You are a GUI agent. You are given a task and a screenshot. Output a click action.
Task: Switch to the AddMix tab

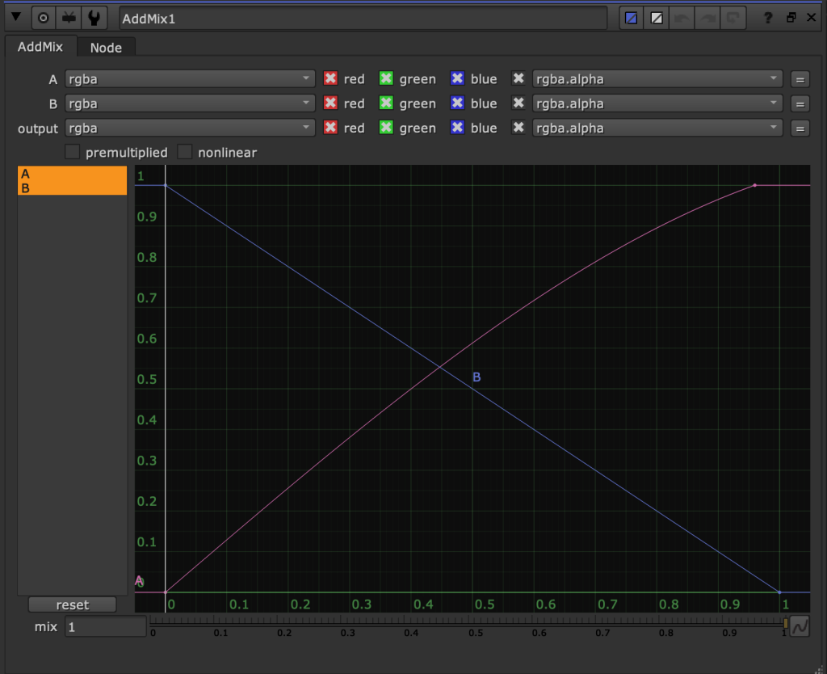click(x=40, y=46)
